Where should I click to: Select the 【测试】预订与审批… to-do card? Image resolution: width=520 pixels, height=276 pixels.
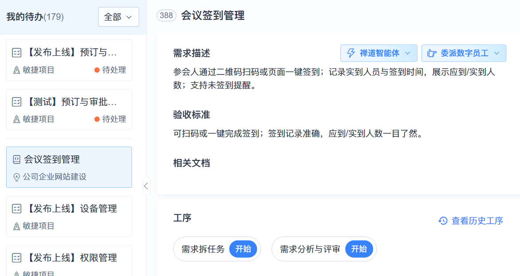[x=69, y=109]
